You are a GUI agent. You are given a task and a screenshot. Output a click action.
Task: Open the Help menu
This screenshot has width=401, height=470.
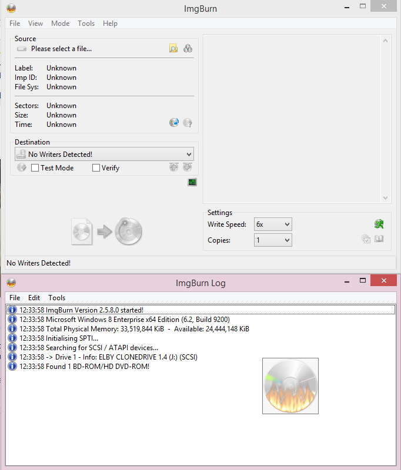[x=110, y=23]
